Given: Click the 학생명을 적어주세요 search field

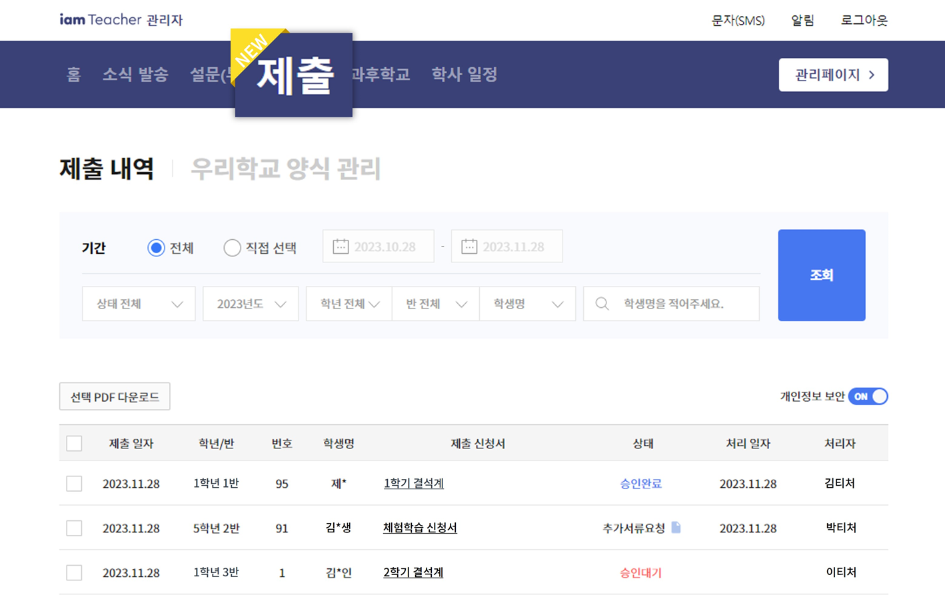Looking at the screenshot, I should tap(671, 304).
